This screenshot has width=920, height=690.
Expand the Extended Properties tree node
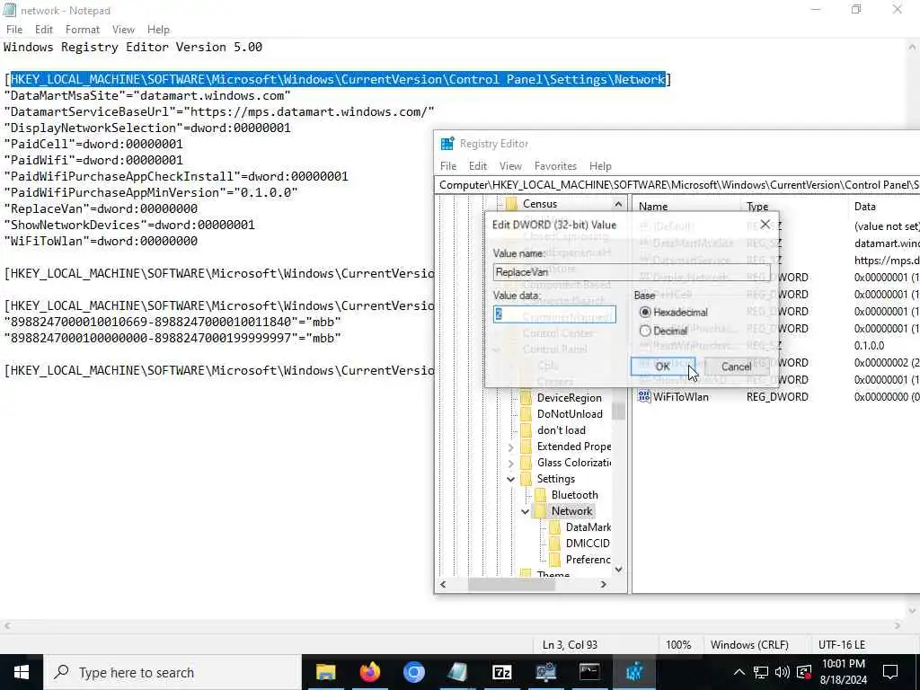pos(510,447)
